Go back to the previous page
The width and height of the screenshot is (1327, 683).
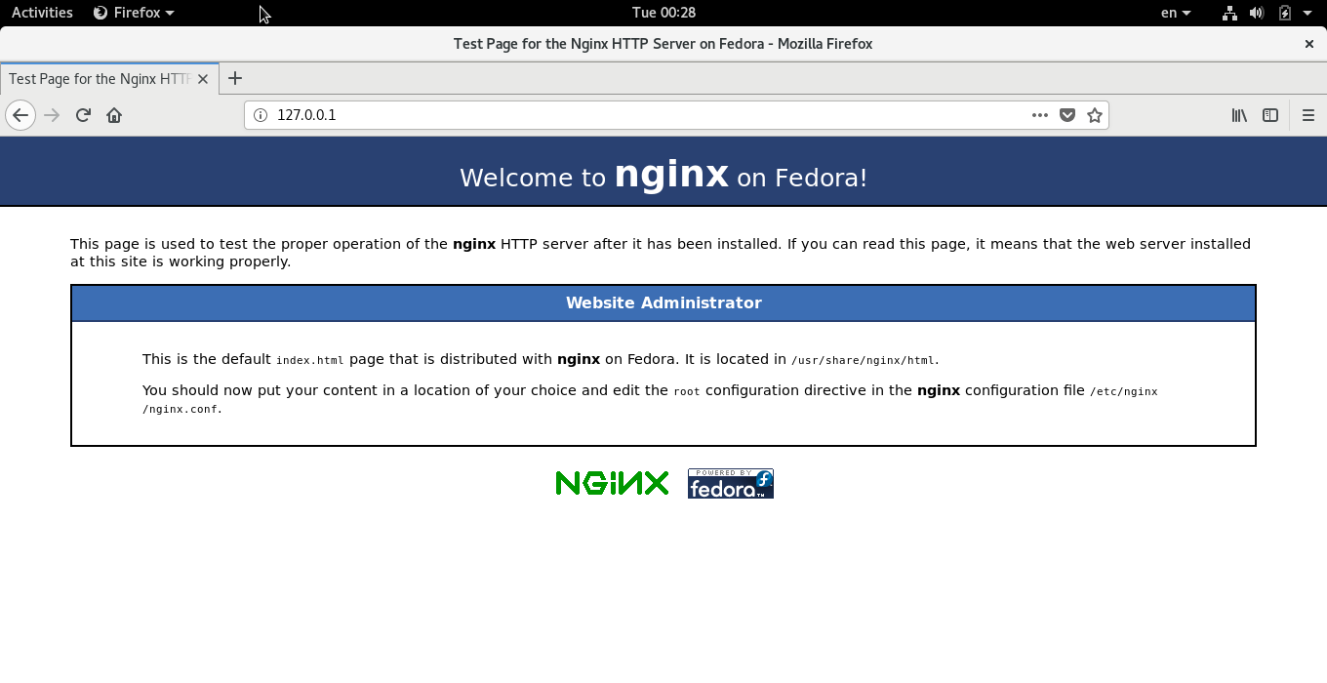pos(20,115)
